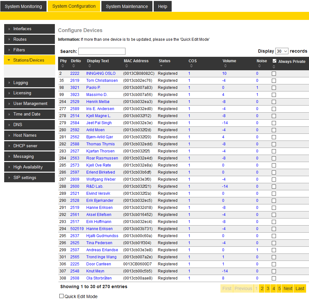
Task: Click the COS column sort icon
Action: pos(191,66)
